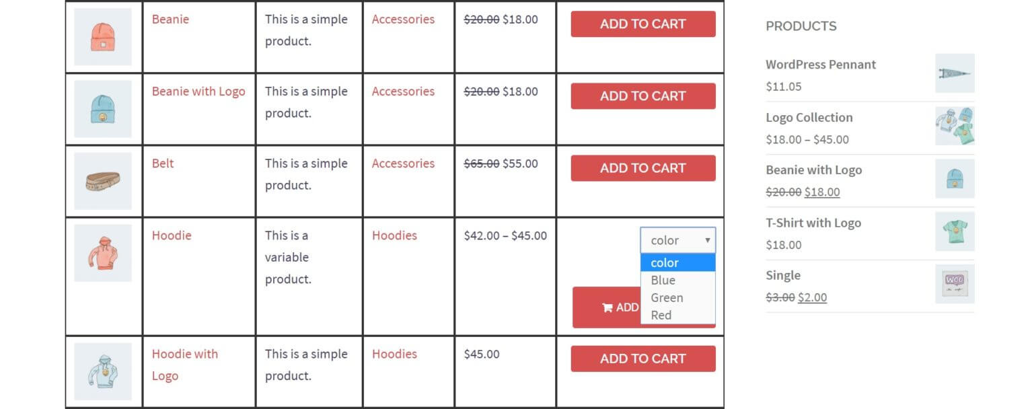Open the color variation dropdown for Hoodie
1036x409 pixels.
[677, 239]
